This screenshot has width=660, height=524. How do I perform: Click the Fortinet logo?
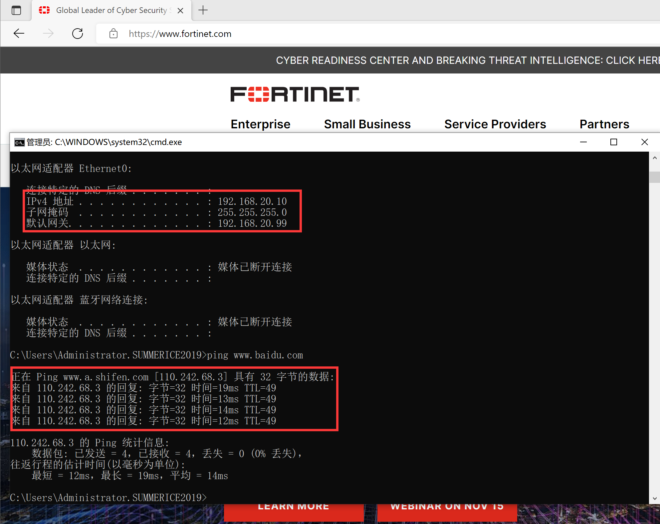(x=295, y=94)
